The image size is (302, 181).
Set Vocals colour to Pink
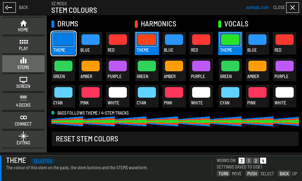click(x=257, y=96)
